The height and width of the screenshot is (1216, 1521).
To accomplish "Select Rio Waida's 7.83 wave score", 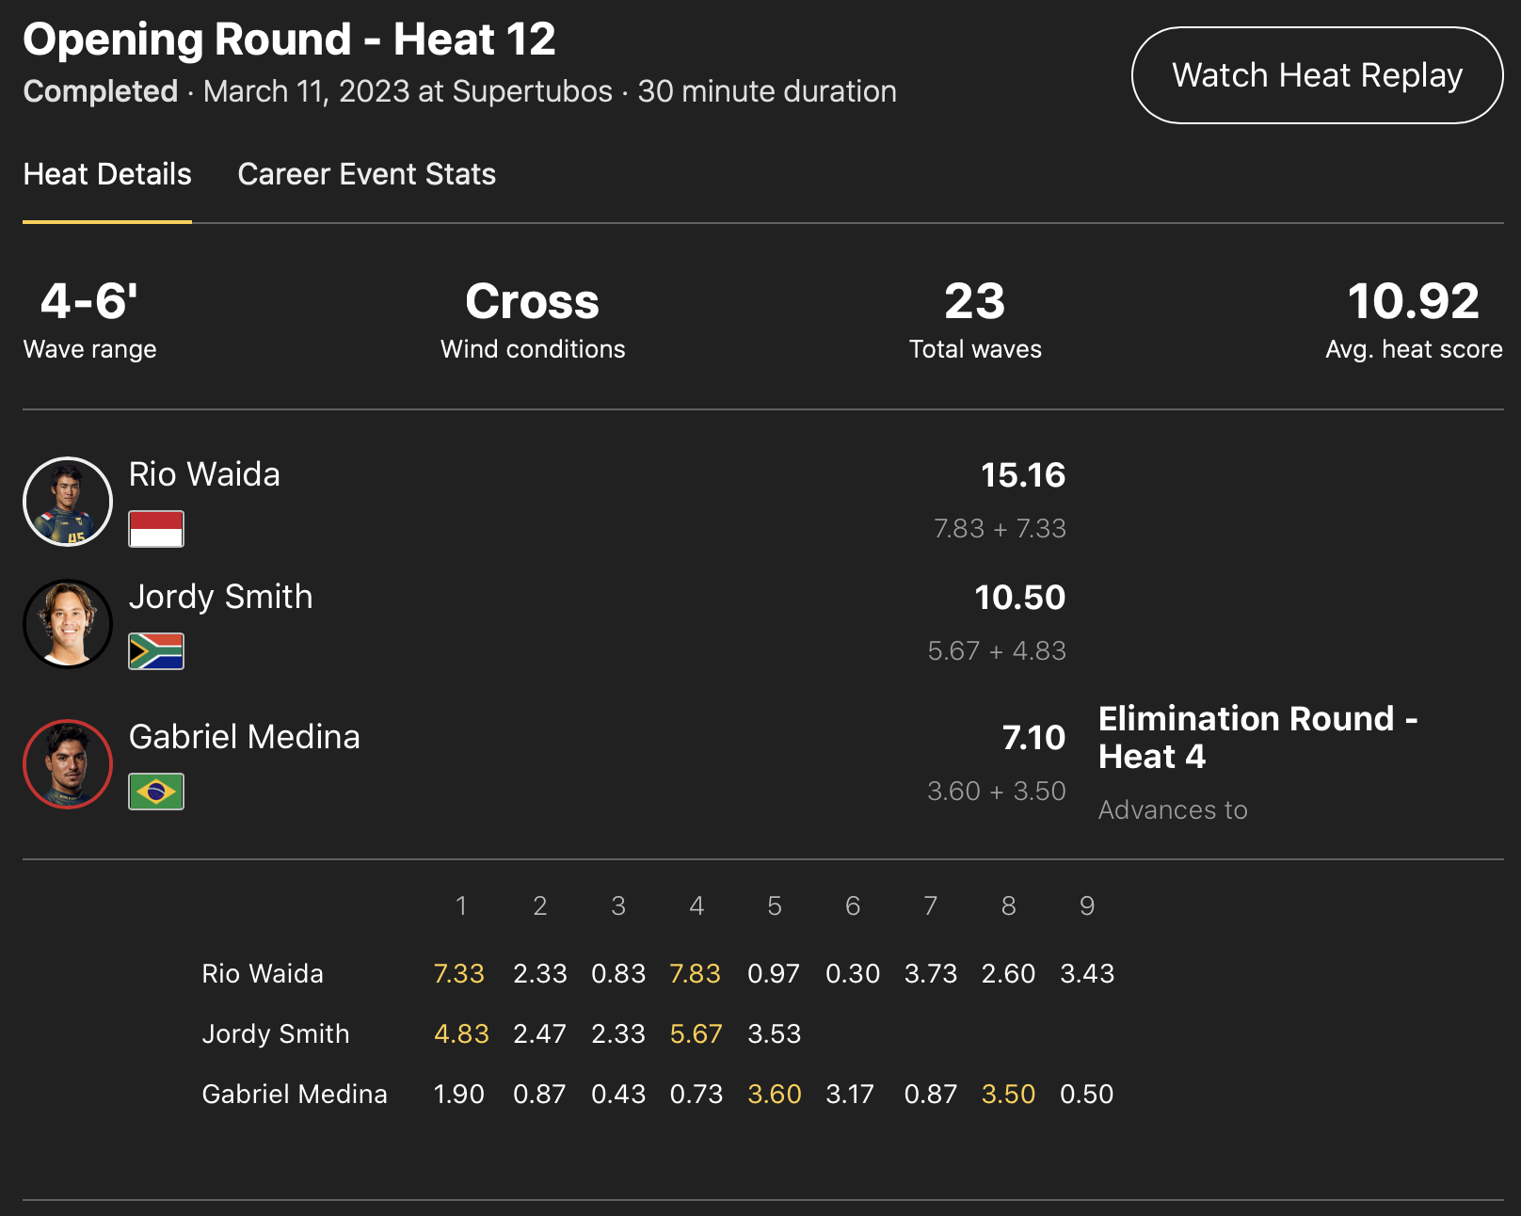I will [x=695, y=973].
